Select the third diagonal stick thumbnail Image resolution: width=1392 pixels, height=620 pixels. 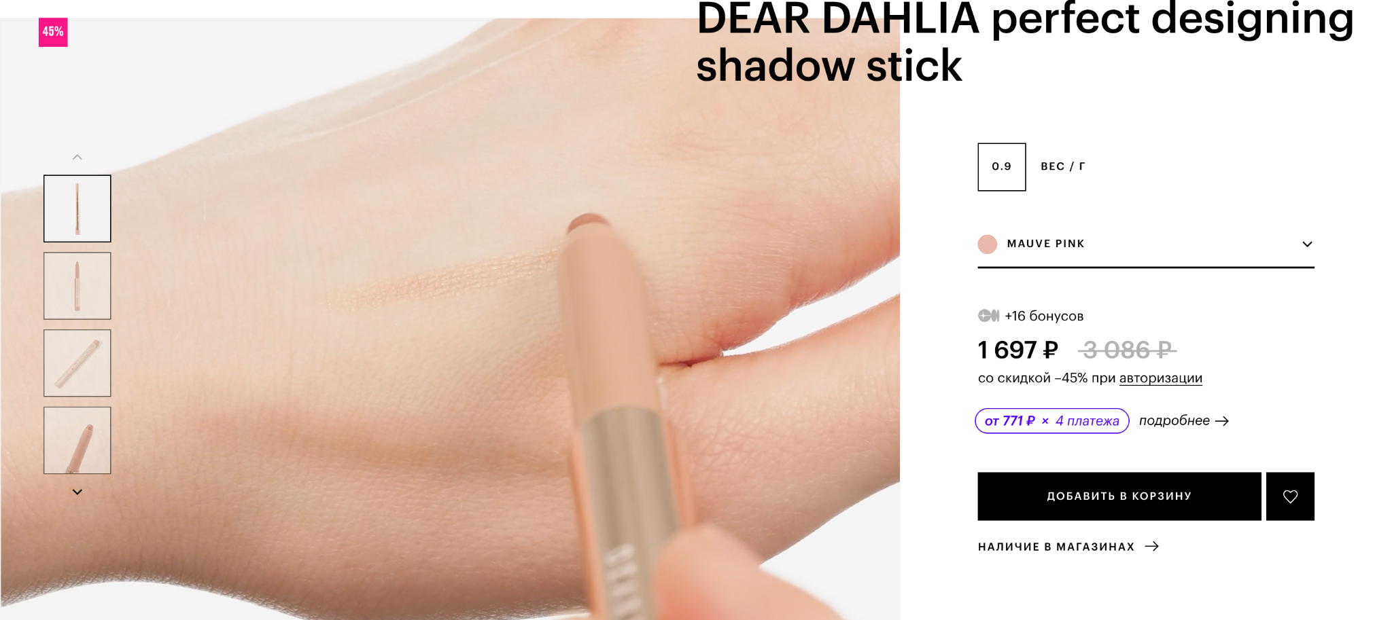click(x=77, y=363)
